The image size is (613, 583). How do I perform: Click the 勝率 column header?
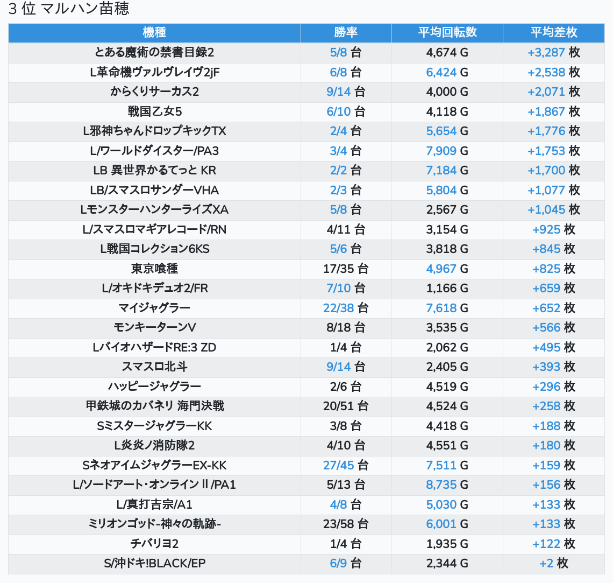point(346,32)
